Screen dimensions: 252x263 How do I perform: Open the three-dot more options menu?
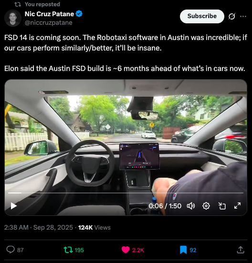click(x=243, y=16)
